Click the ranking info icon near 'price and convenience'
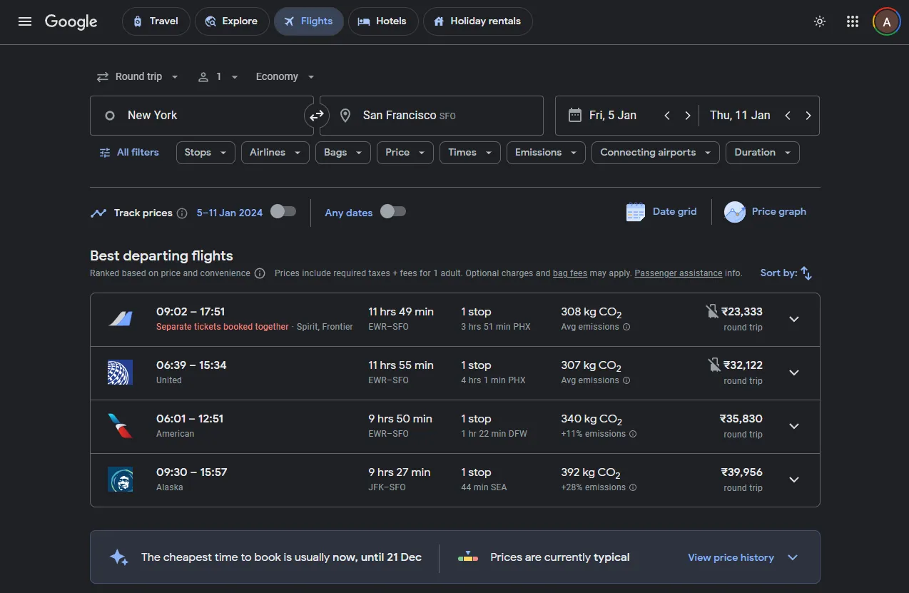This screenshot has width=909, height=593. 260,273
